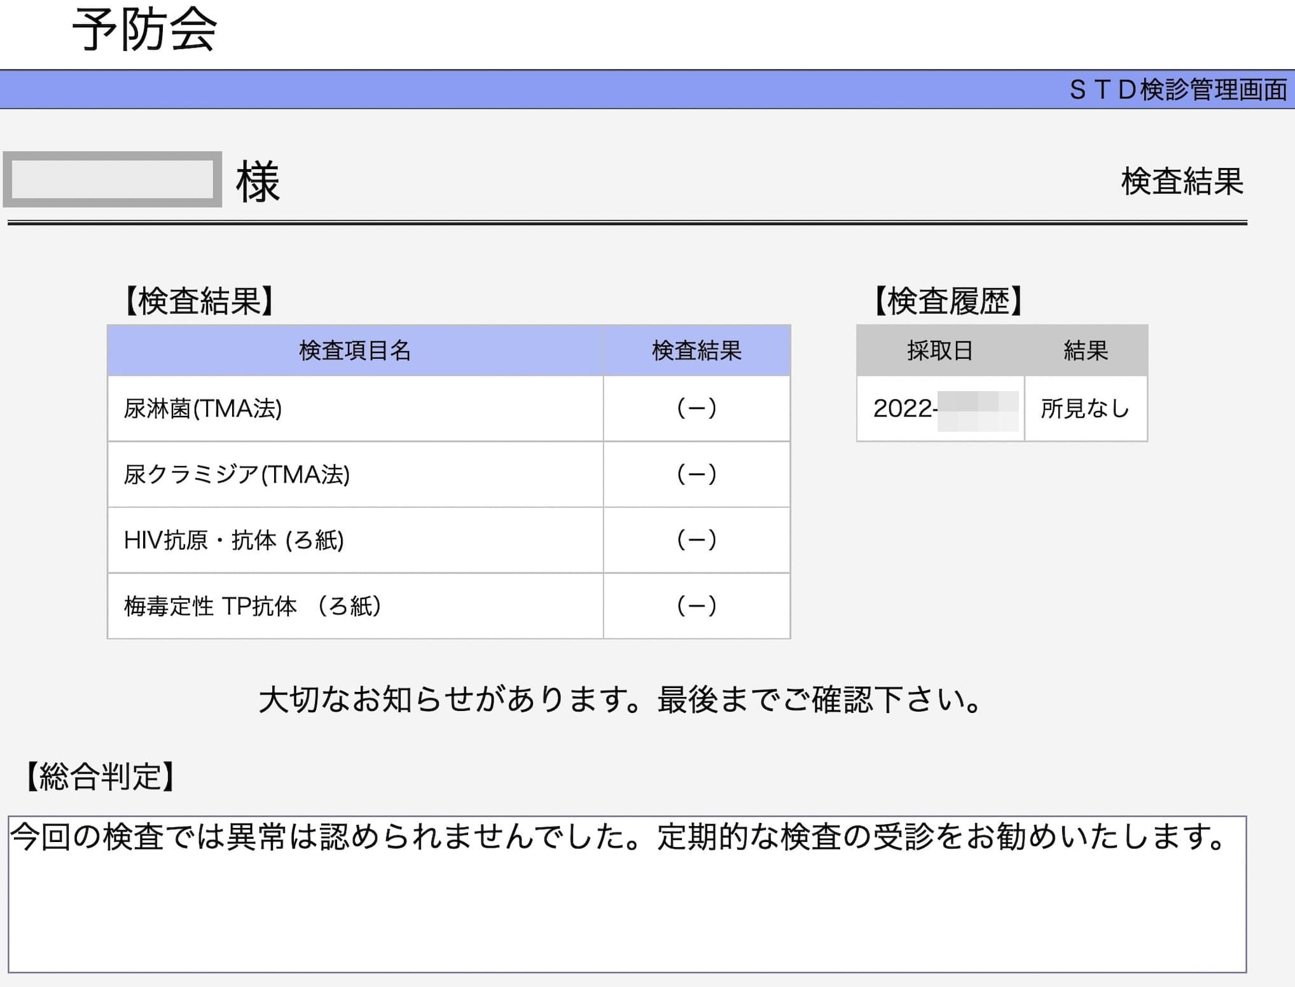Click the 梅毒定性 negative result cell
This screenshot has height=987, width=1295.
pyautogui.click(x=696, y=606)
